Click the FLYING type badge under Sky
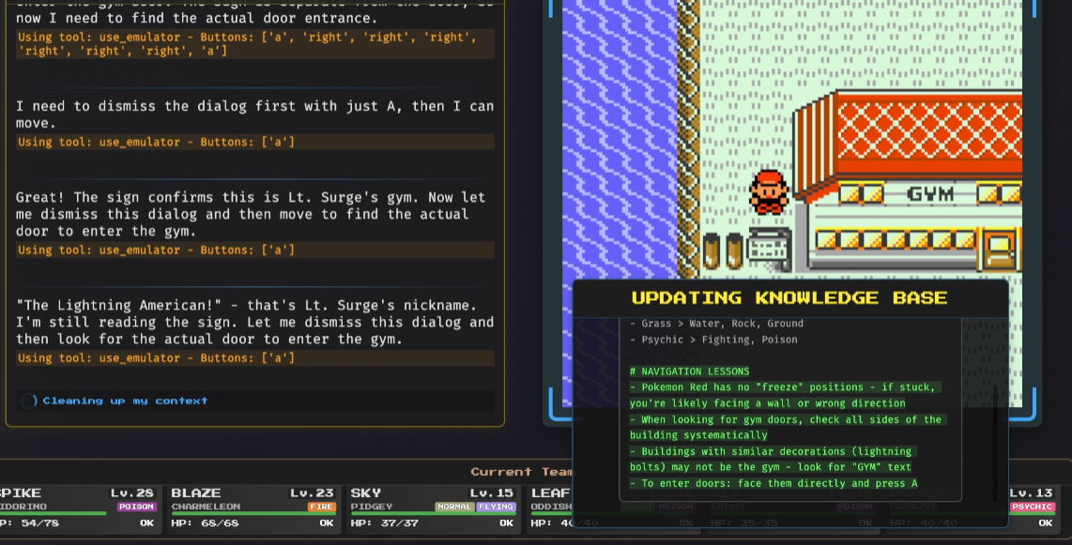The image size is (1072, 545). [496, 507]
